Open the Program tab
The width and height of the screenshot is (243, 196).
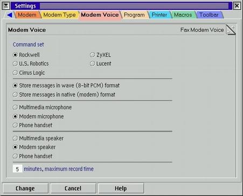click(134, 15)
